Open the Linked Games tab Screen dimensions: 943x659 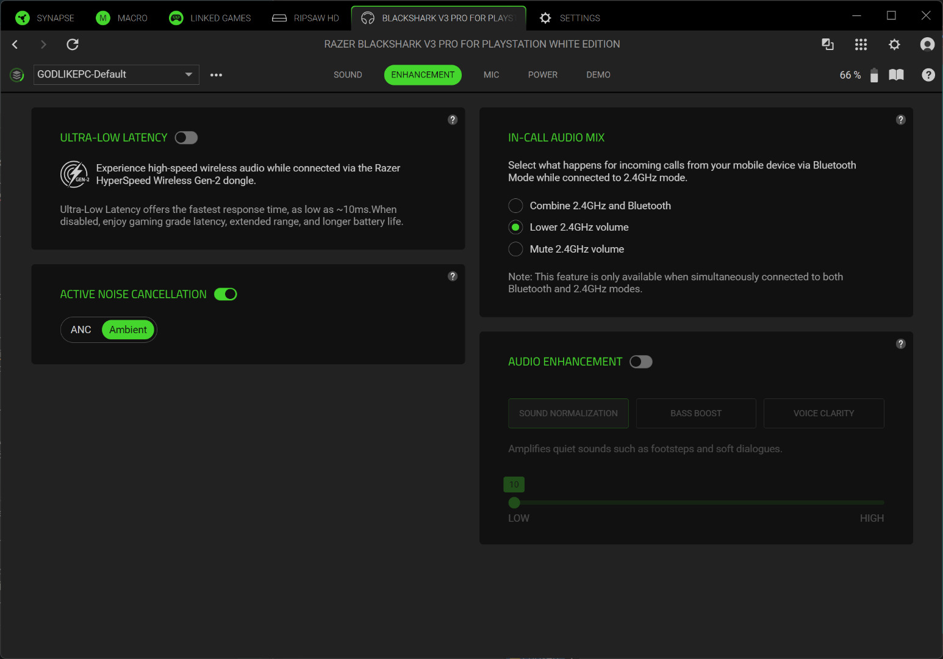tap(210, 18)
